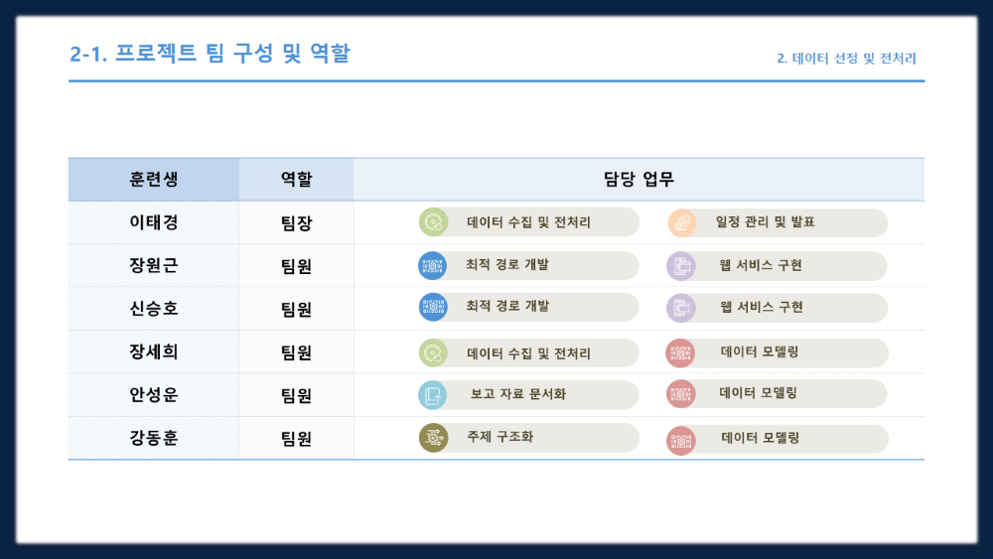Click the orange schedule icon beside 일정 관리 및 발표
The width and height of the screenshot is (993, 559).
[x=682, y=222]
